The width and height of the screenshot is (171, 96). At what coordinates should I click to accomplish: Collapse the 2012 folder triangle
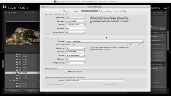click(x=10, y=81)
